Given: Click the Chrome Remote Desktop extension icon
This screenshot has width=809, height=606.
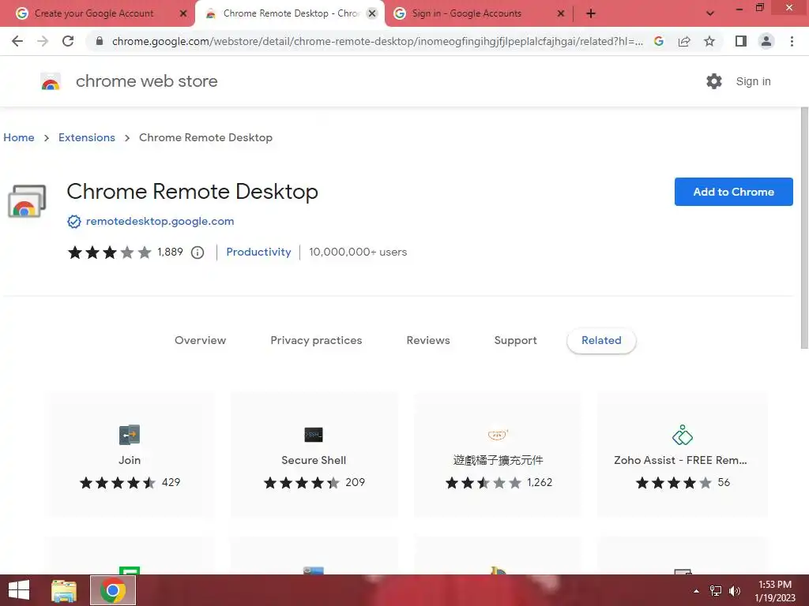Looking at the screenshot, I should point(27,201).
